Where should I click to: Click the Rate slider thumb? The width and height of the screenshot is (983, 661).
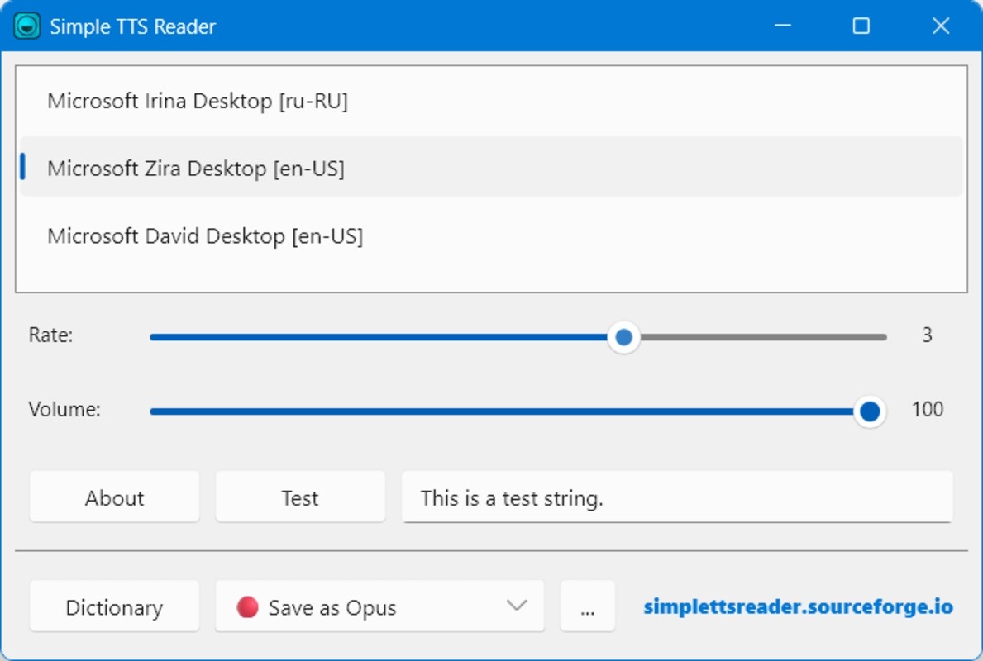tap(624, 337)
